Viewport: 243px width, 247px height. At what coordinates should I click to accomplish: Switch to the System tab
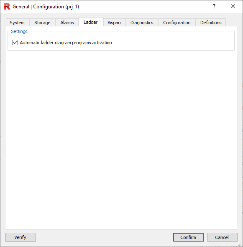click(17, 23)
